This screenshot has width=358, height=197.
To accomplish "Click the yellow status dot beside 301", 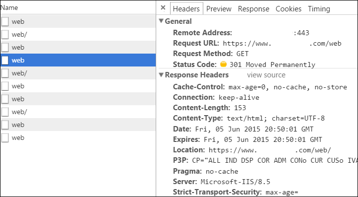I will point(223,64).
